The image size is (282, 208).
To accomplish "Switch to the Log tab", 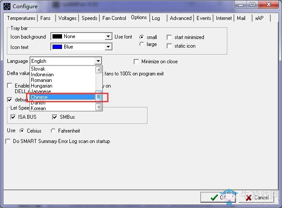I will pos(156,18).
